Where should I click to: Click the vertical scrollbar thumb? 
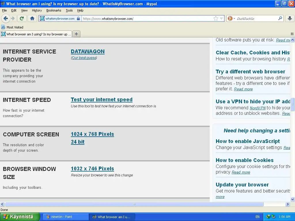293,104
